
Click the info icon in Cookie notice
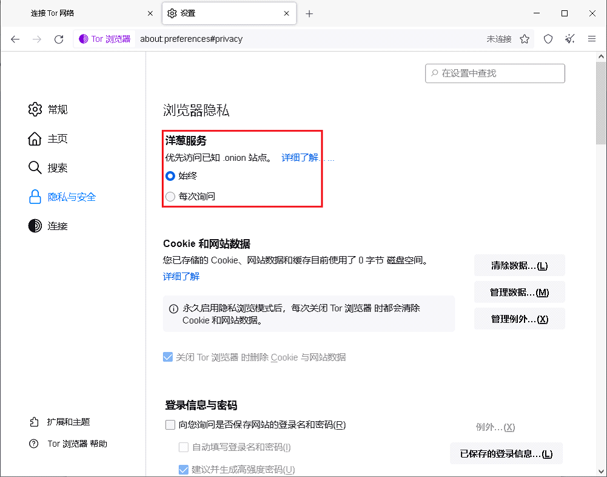173,309
